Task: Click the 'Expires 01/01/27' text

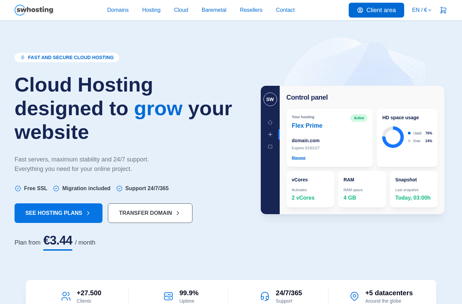Action: [306, 148]
